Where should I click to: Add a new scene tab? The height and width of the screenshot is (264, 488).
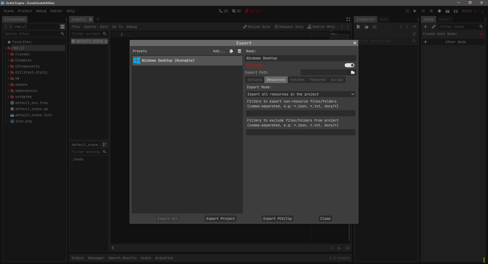pyautogui.click(x=98, y=19)
